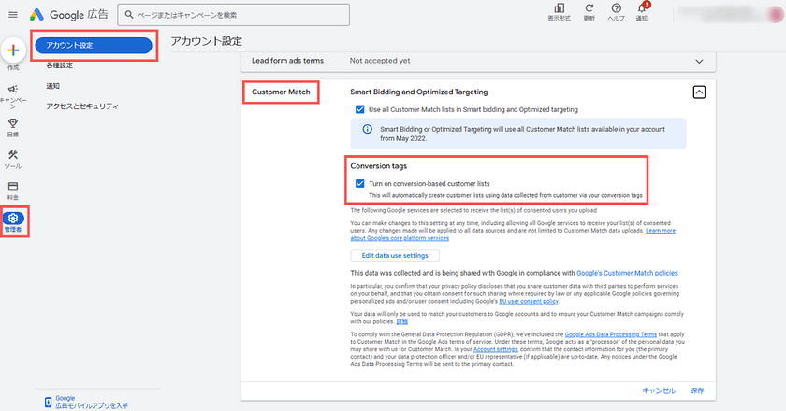
Task: Open 目標 trophy icon in sidebar
Action: pyautogui.click(x=13, y=122)
